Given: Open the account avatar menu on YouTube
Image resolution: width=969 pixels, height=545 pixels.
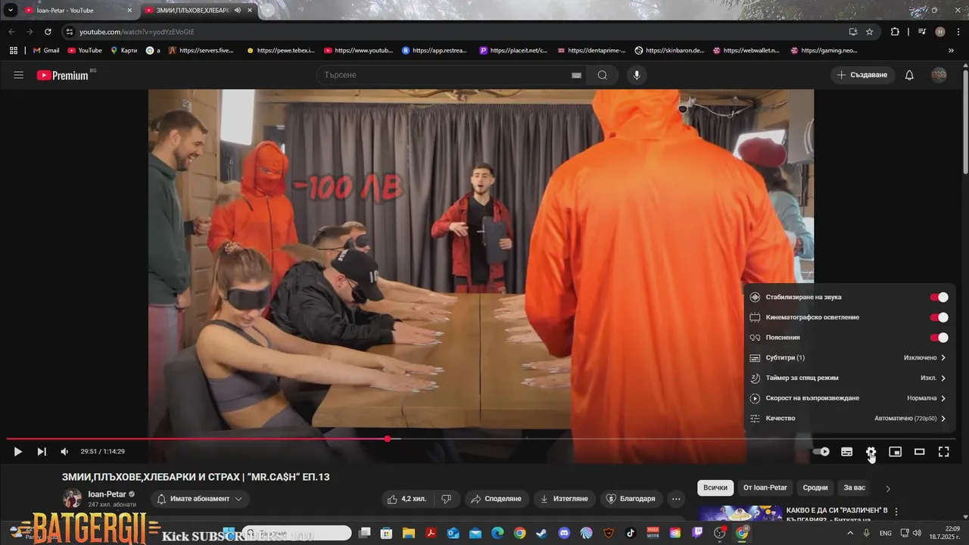Looking at the screenshot, I should tap(939, 75).
